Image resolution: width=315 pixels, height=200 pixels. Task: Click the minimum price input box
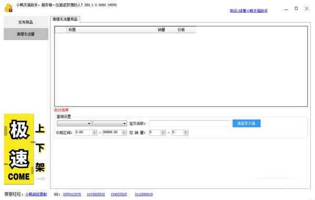[x=84, y=132]
